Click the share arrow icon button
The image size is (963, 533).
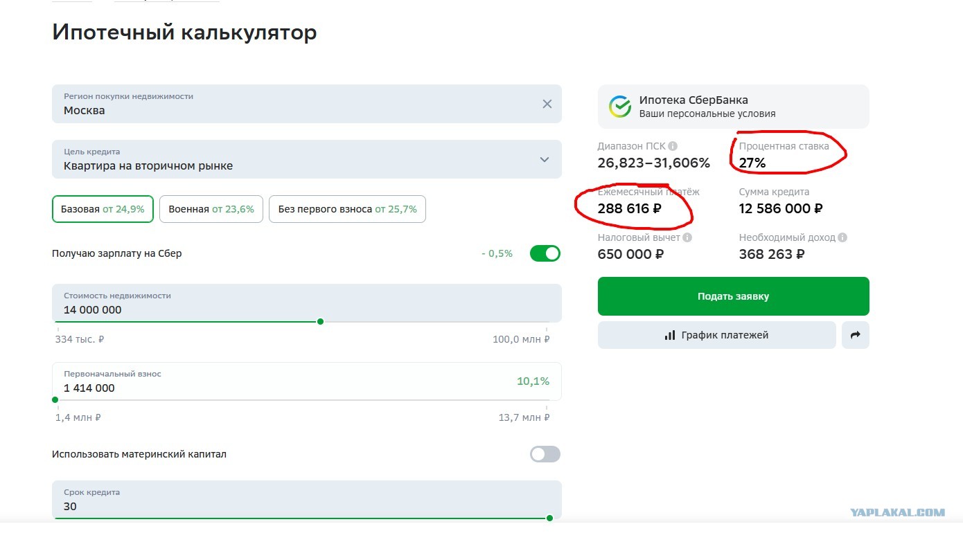point(856,335)
